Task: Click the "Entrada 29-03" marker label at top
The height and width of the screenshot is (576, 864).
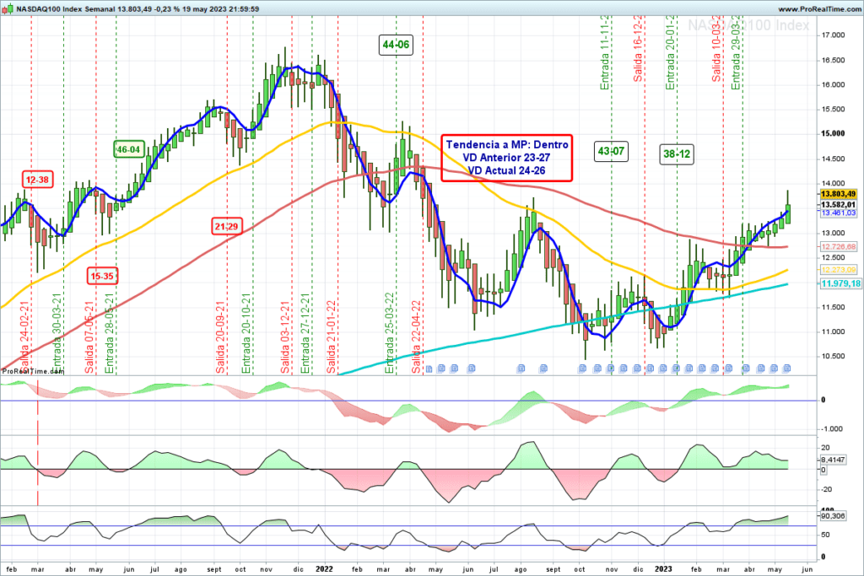Action: coord(736,53)
